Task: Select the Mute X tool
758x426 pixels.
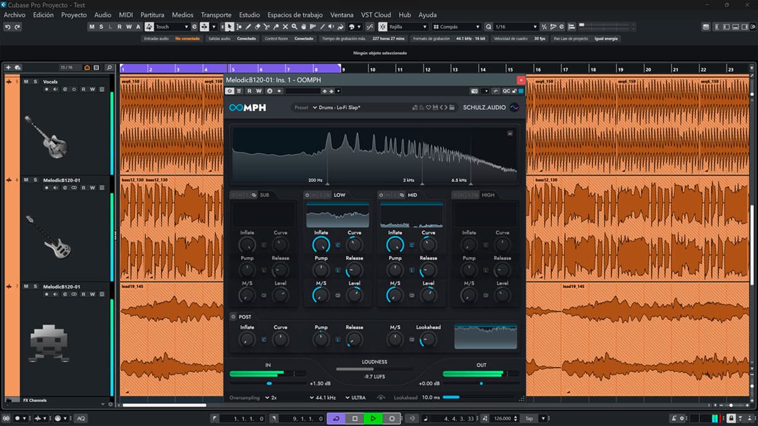Action: tap(286, 27)
